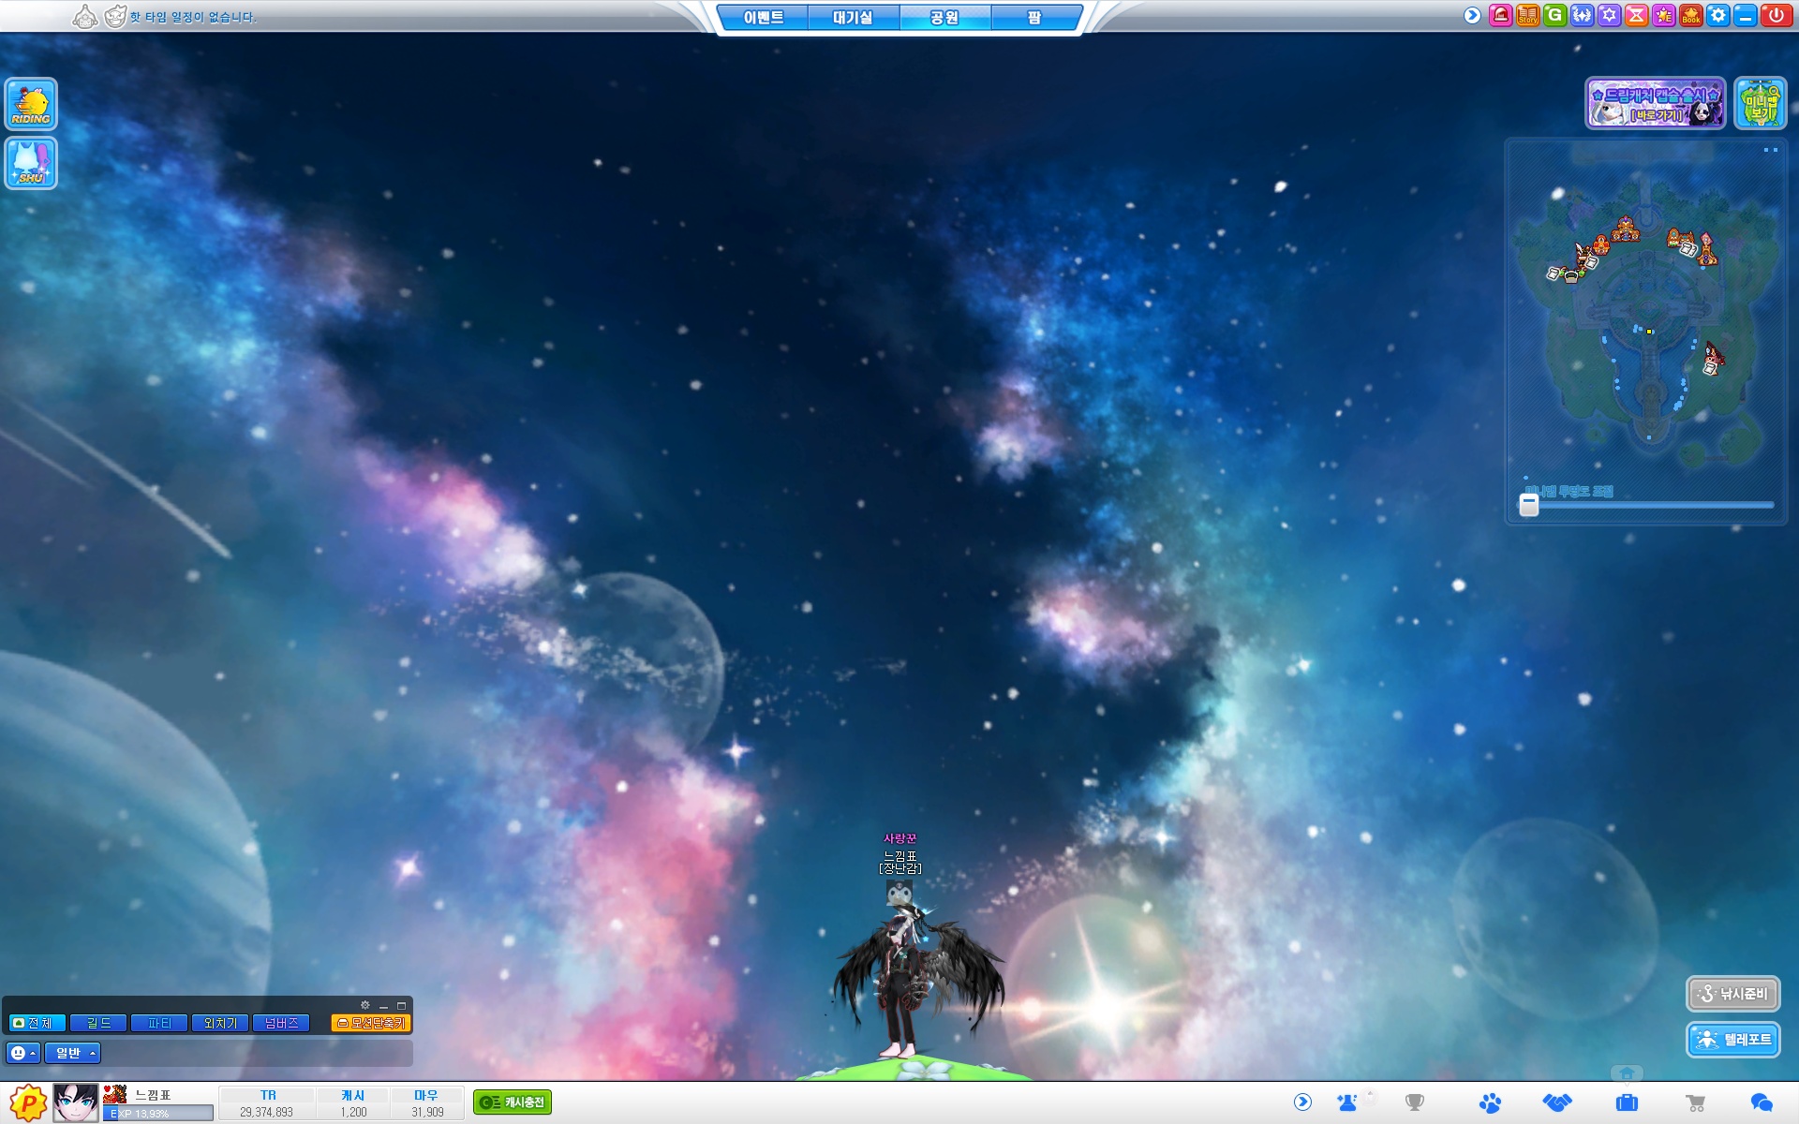The height and width of the screenshot is (1124, 1799).
Task: Switch to the 대기실 tab
Action: click(853, 18)
